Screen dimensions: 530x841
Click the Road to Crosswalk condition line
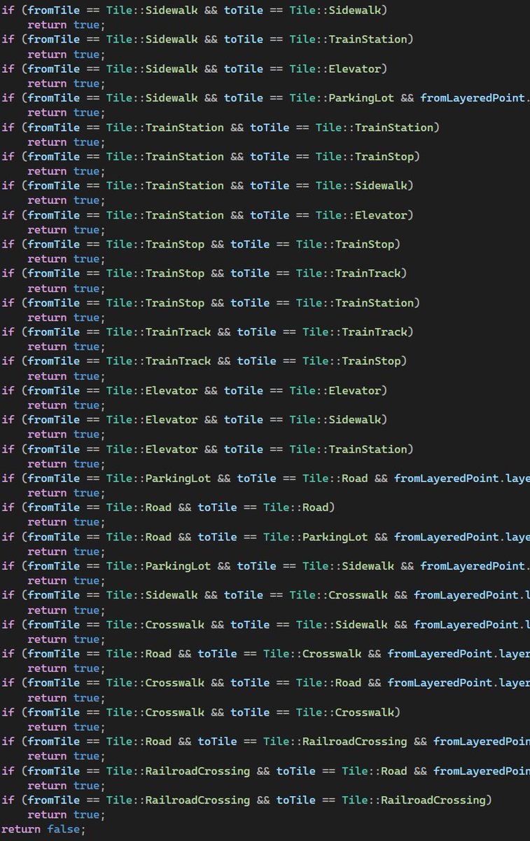[x=265, y=654]
